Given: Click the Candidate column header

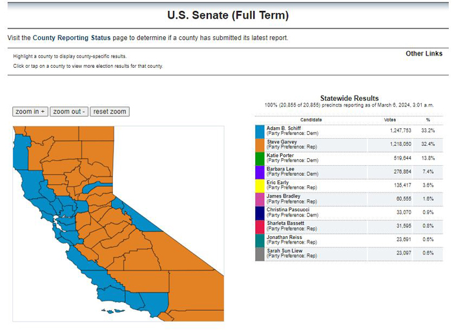Looking at the screenshot, I should click(311, 120).
